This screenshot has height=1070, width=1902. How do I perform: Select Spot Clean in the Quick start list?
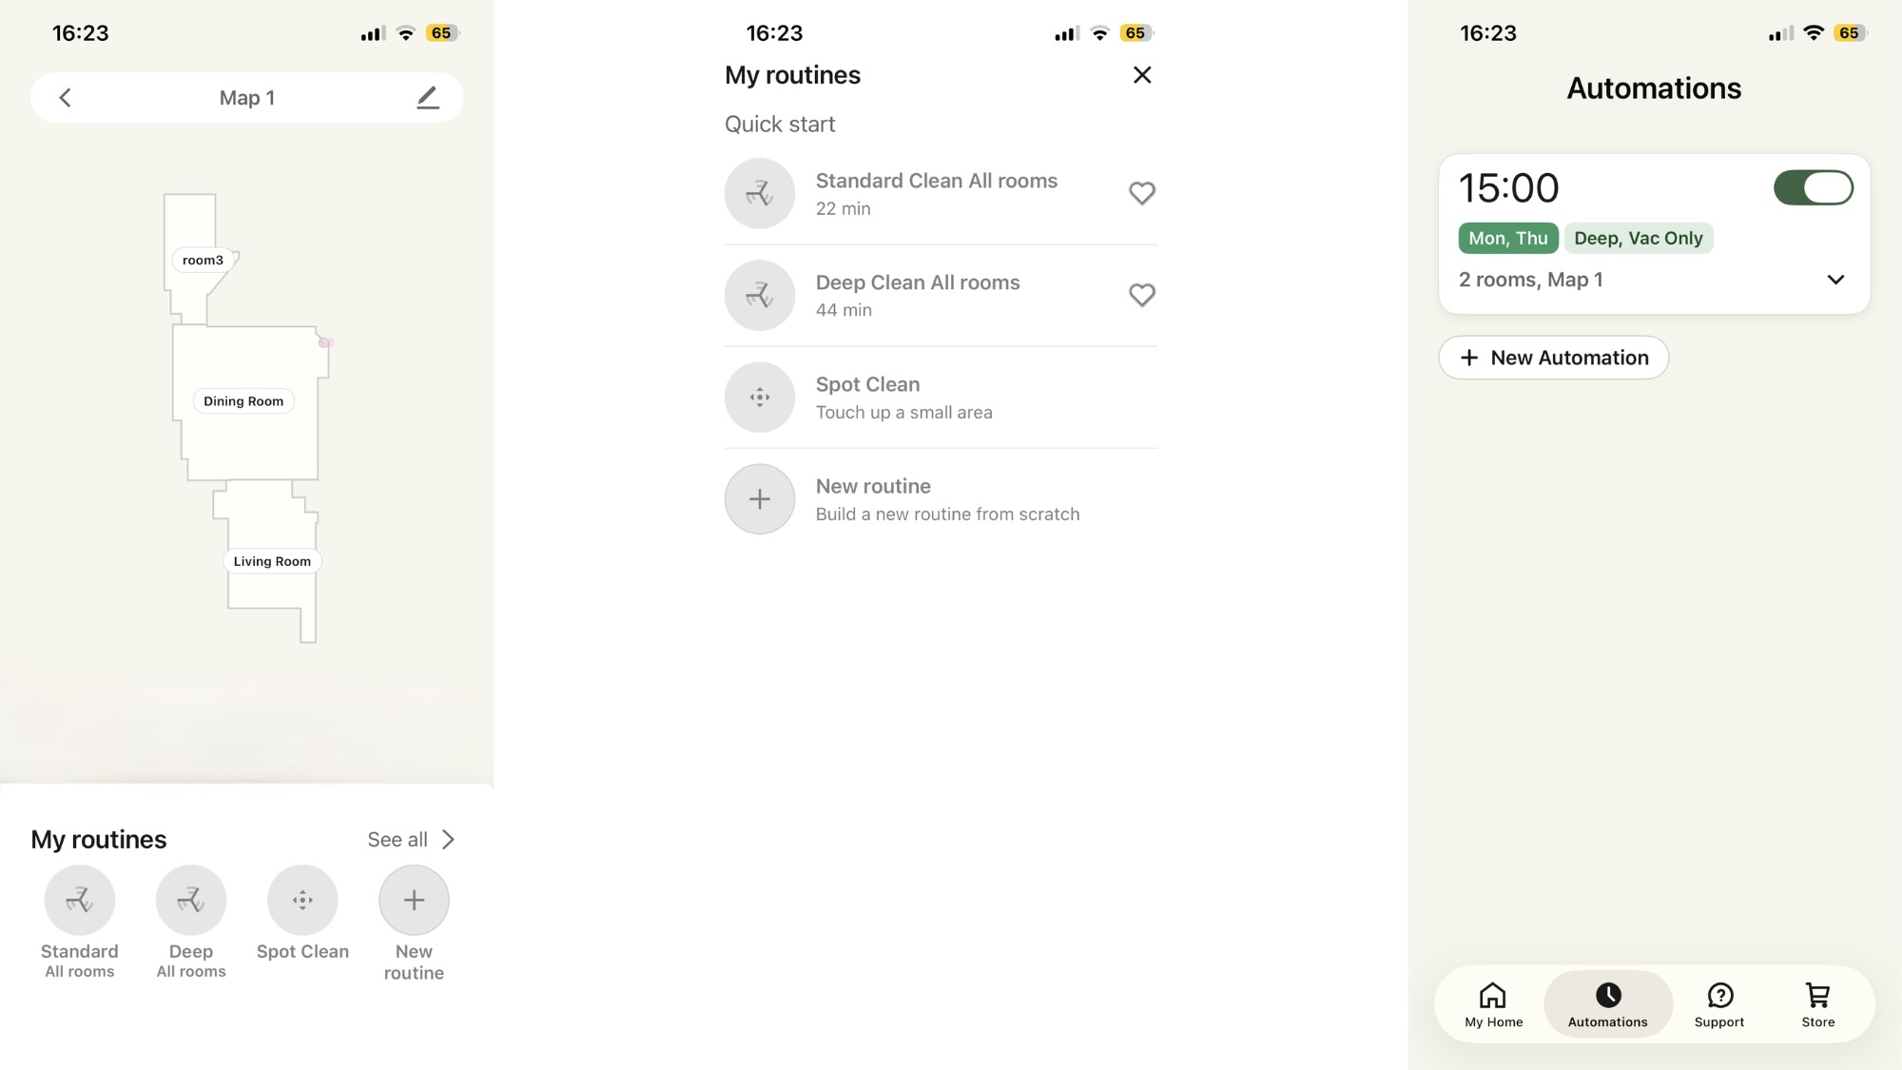click(941, 398)
